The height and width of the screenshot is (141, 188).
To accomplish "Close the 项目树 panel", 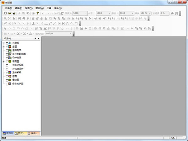I will (39, 38).
